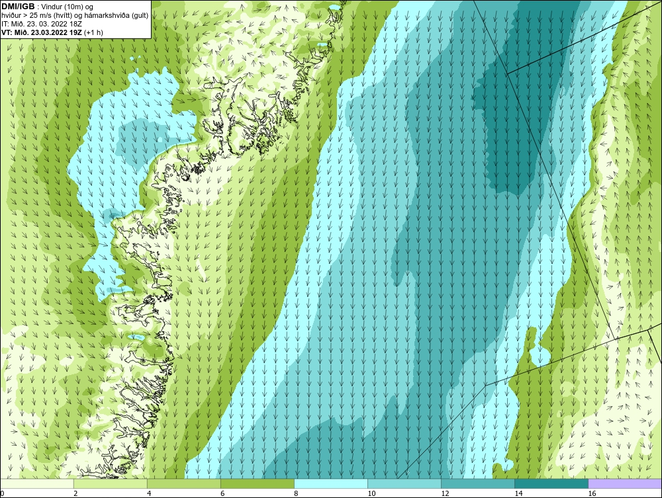Click the 14–16 m/s dark teal legend color
The image size is (662, 498).
(551, 483)
